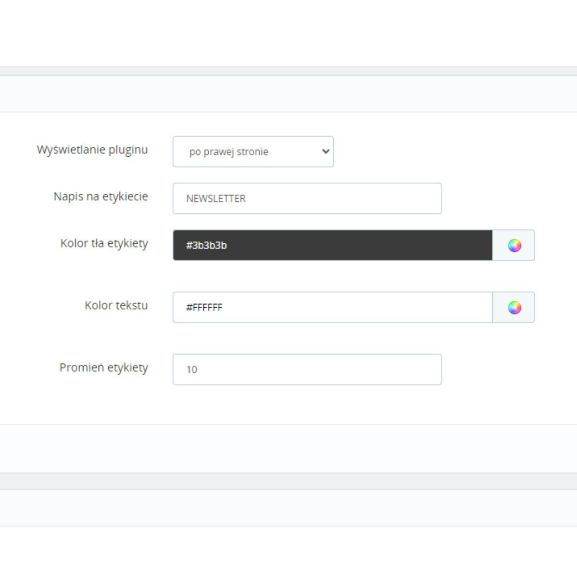This screenshot has width=577, height=577.
Task: Click the chevron arrow of the plugin display select
Action: tap(326, 152)
